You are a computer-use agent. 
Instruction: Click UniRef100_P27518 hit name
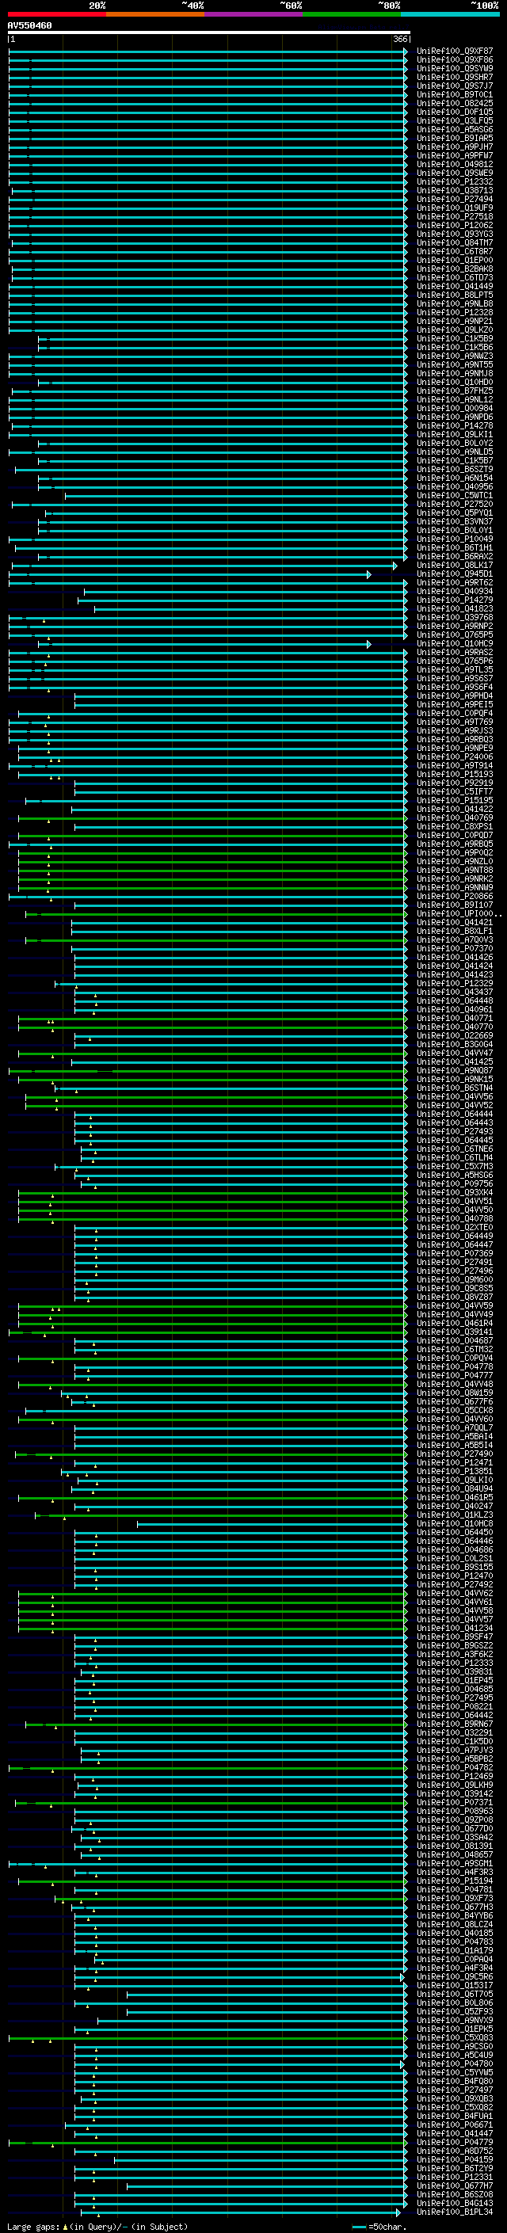pos(455,217)
